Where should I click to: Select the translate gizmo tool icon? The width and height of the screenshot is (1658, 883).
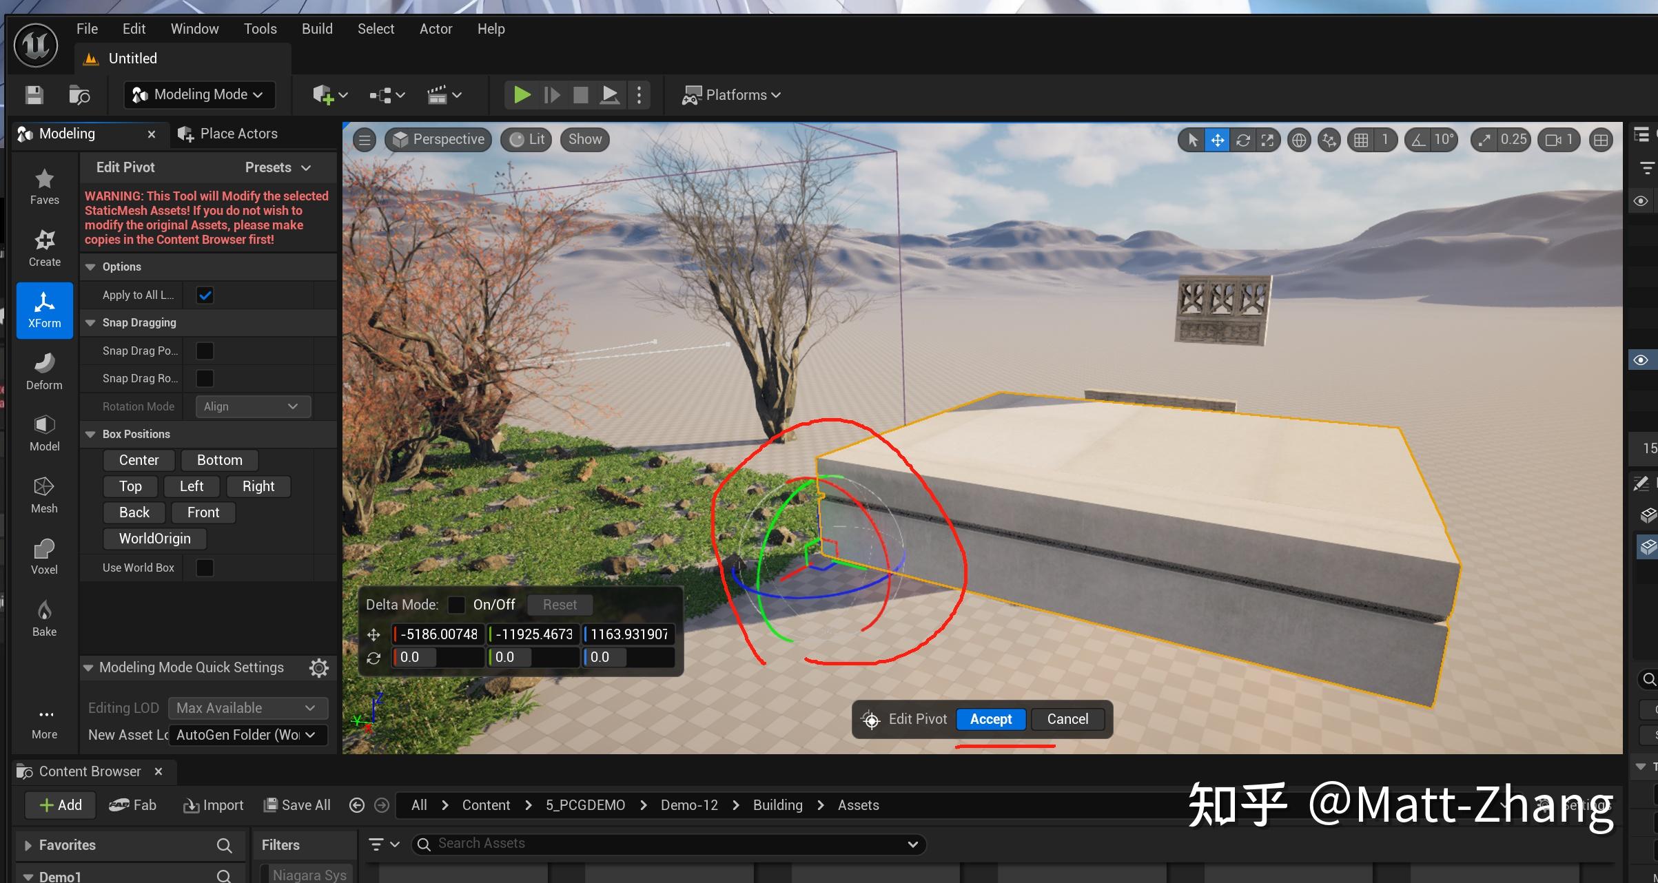point(1218,141)
